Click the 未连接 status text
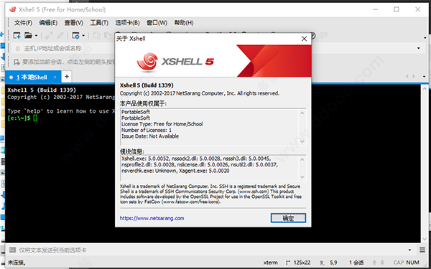The image size is (431, 269). (x=17, y=263)
